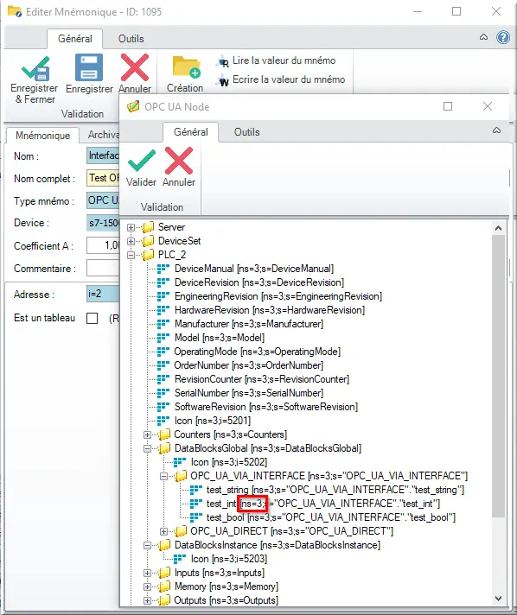This screenshot has width=517, height=615.
Task: Switch to Outils tab in OPC UA Node
Action: pos(246,132)
